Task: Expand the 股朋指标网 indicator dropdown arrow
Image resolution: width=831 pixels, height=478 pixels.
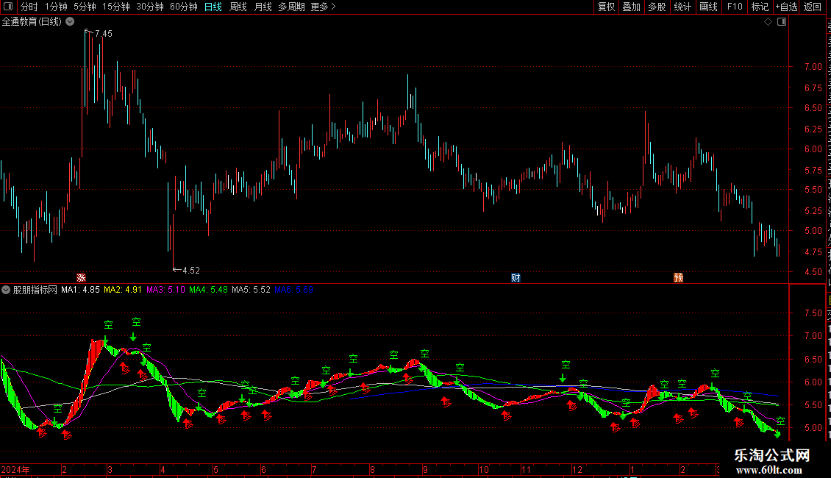Action: point(6,290)
